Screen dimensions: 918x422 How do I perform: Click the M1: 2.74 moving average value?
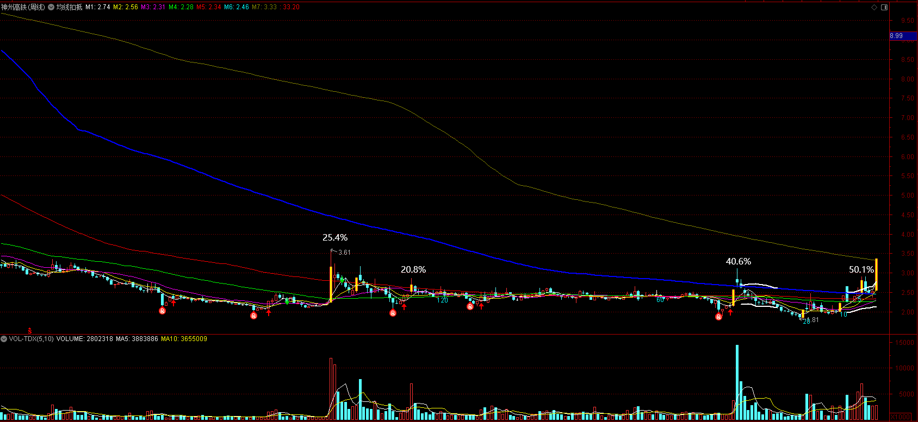(x=98, y=7)
